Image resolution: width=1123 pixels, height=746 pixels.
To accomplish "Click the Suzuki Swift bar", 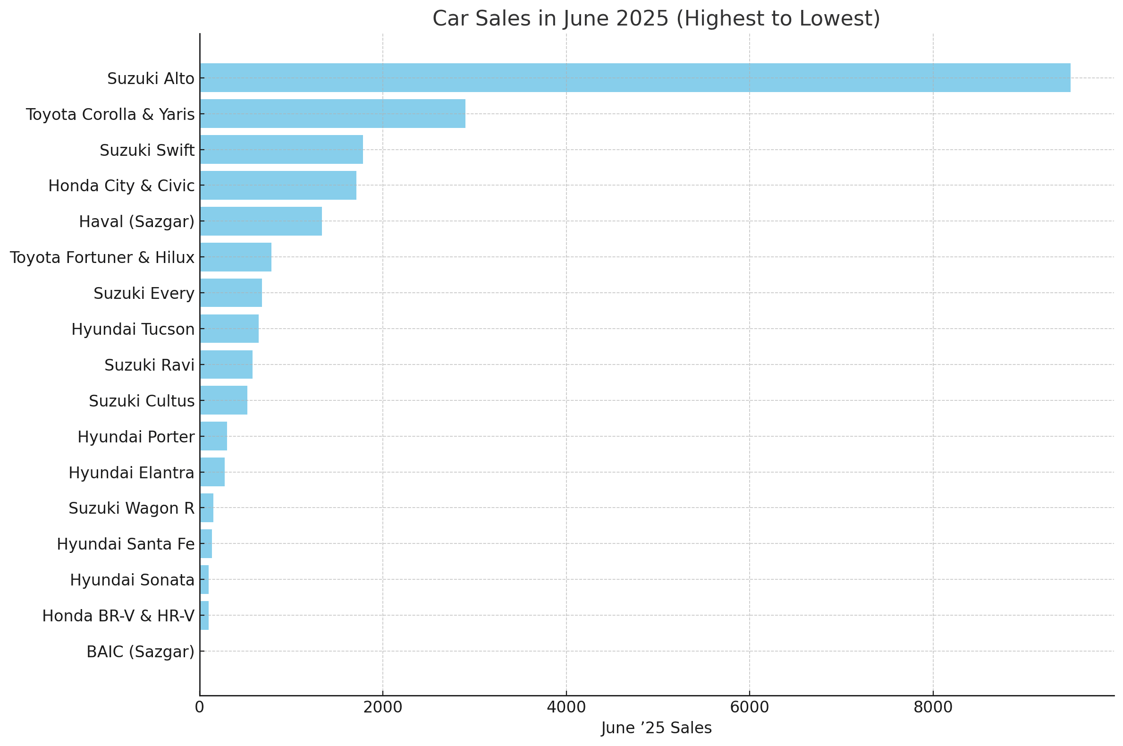I will (x=281, y=149).
